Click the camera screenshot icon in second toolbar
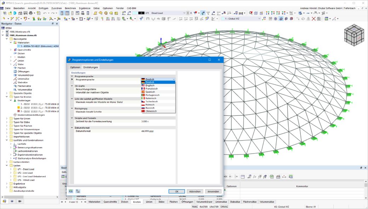368x209 pixels. (x=319, y=18)
